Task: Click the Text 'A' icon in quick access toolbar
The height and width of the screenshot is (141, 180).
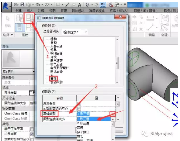Action: point(80,5)
